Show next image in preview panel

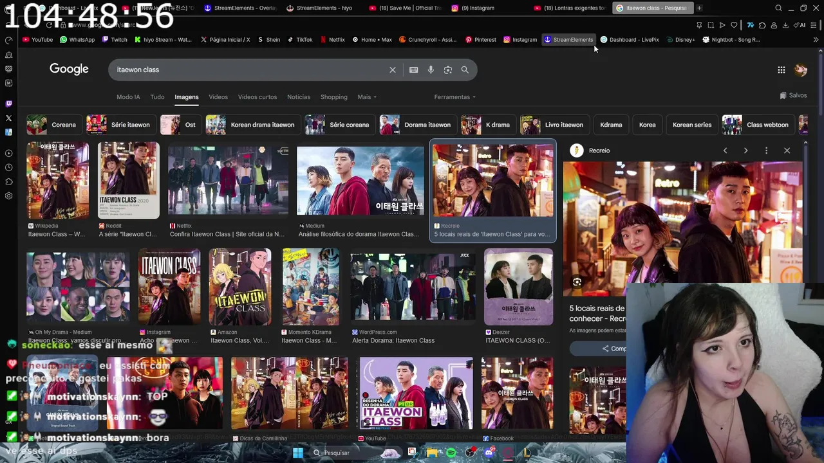[x=745, y=150]
